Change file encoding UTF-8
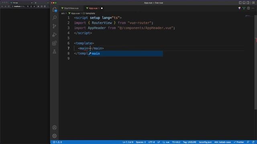 (x=151, y=142)
